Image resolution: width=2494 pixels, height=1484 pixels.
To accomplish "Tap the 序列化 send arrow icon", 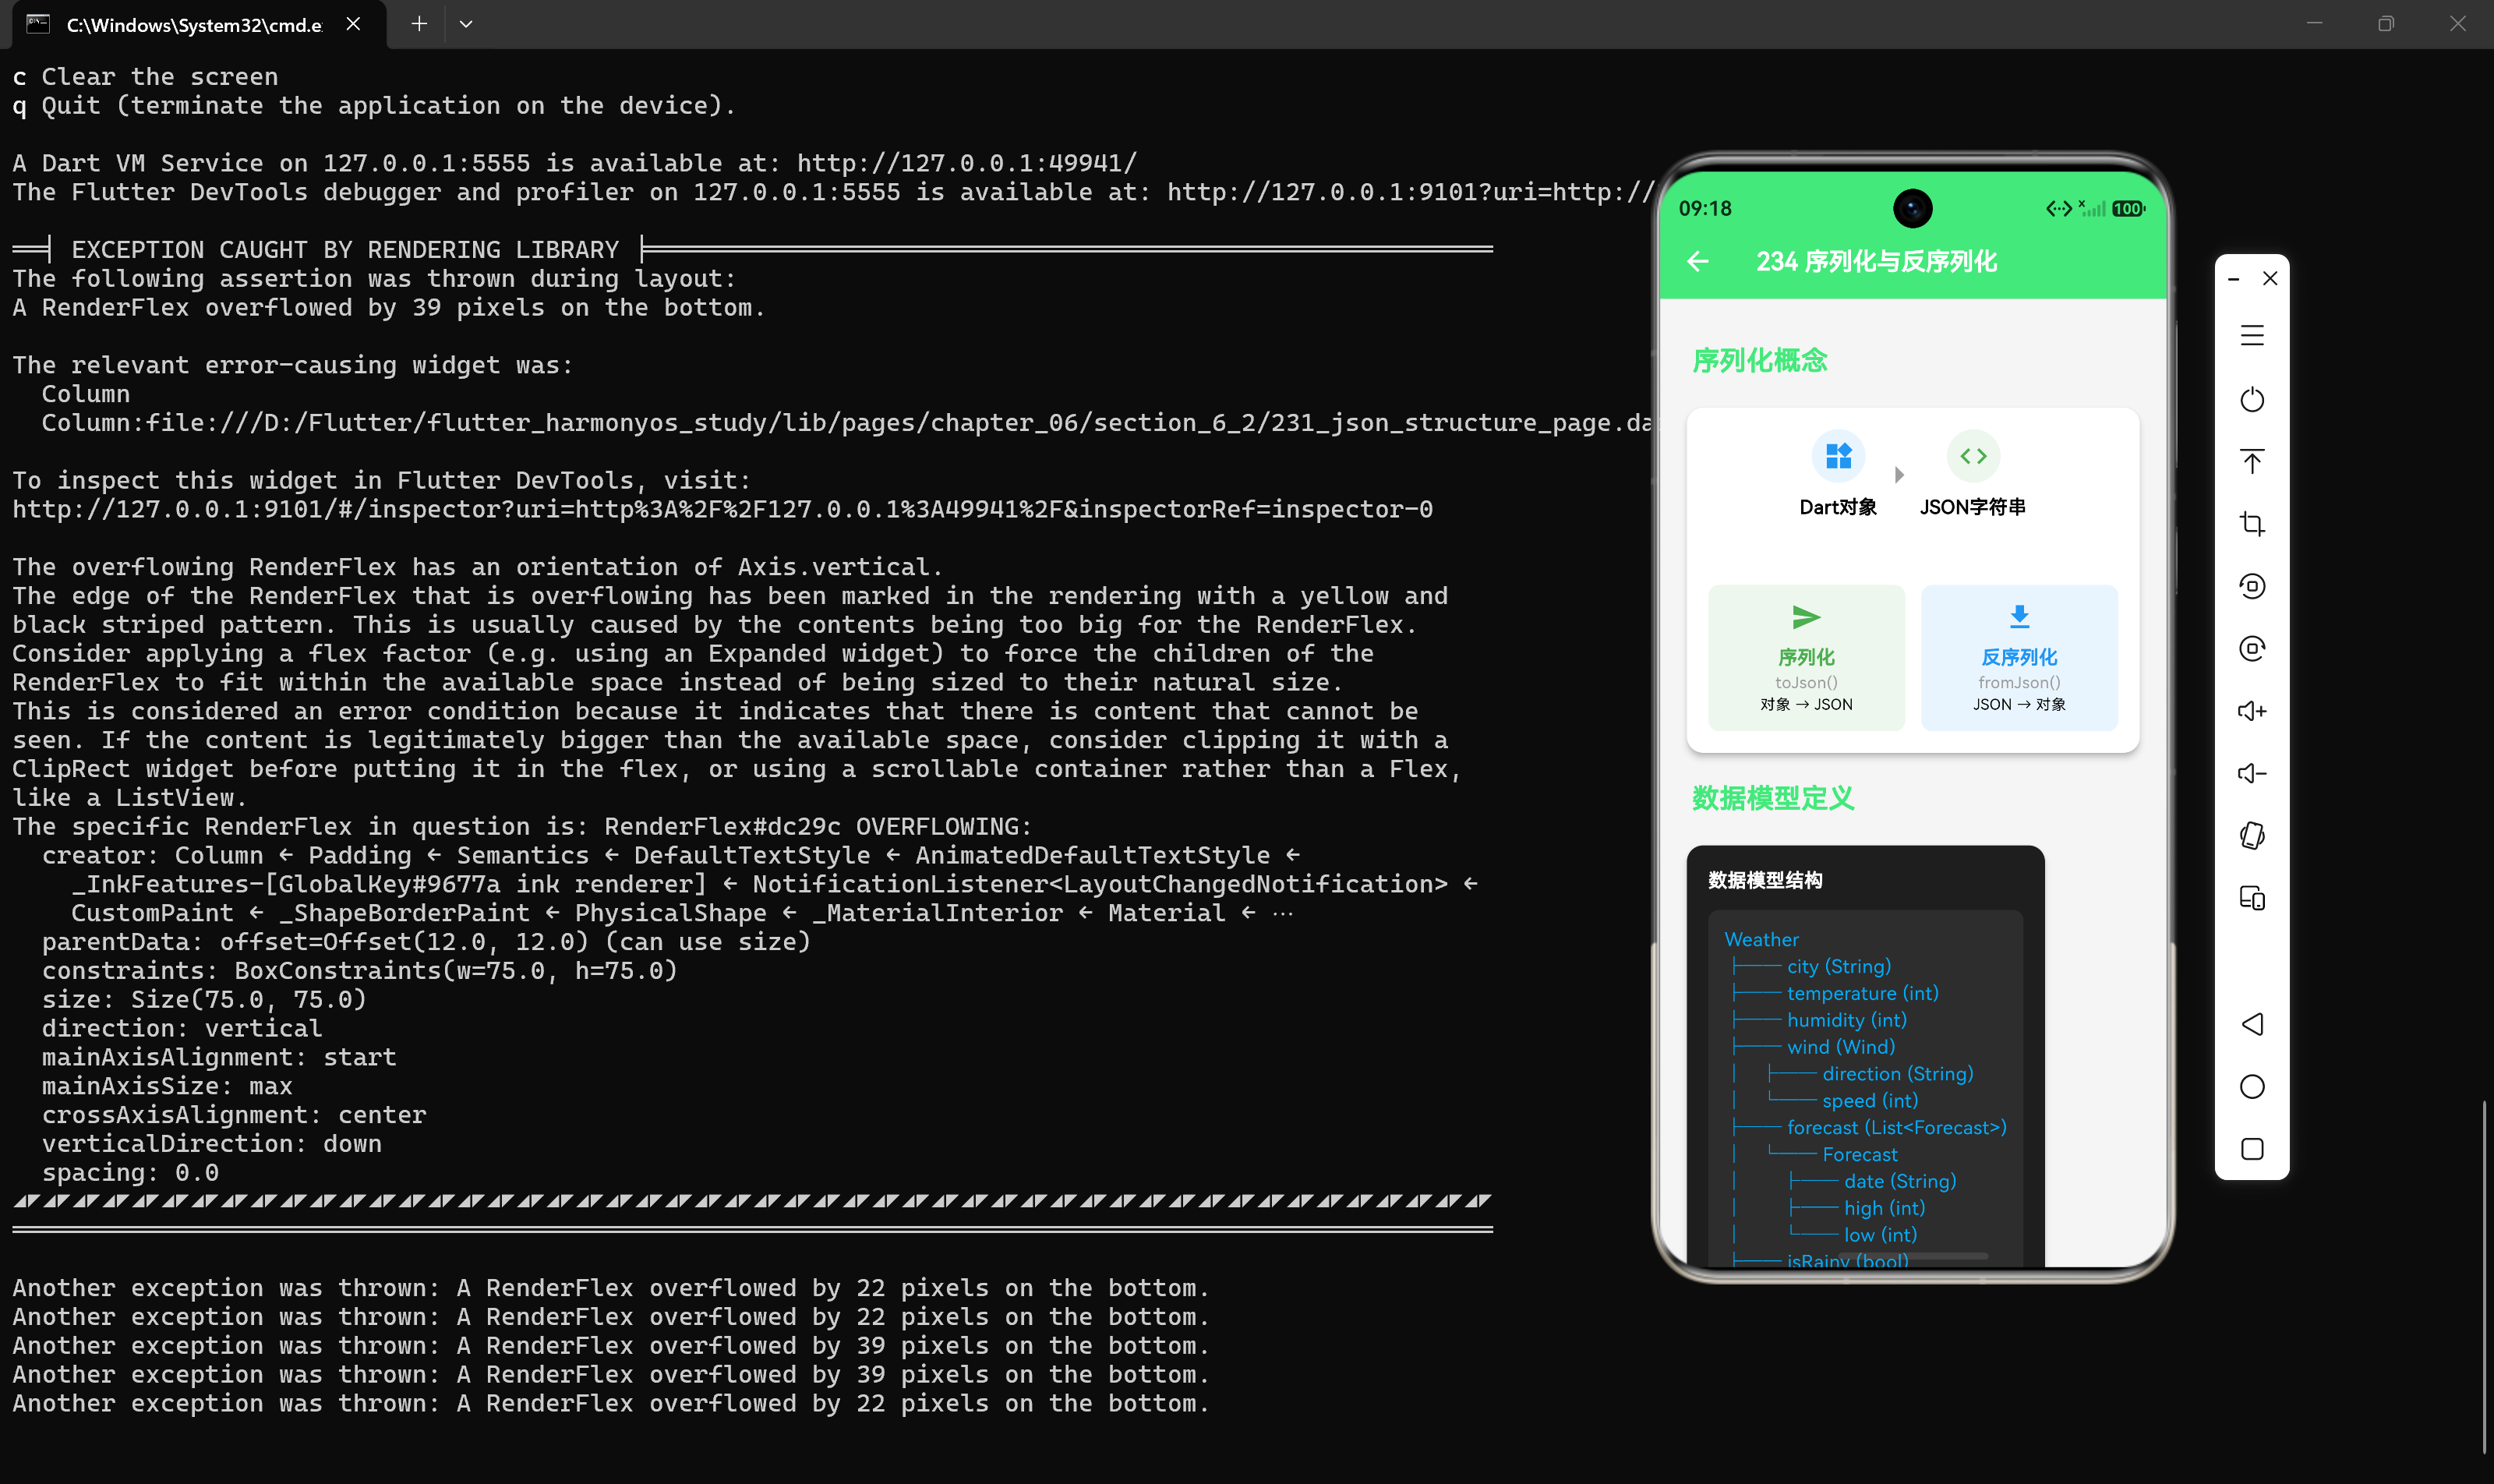I will [1806, 617].
